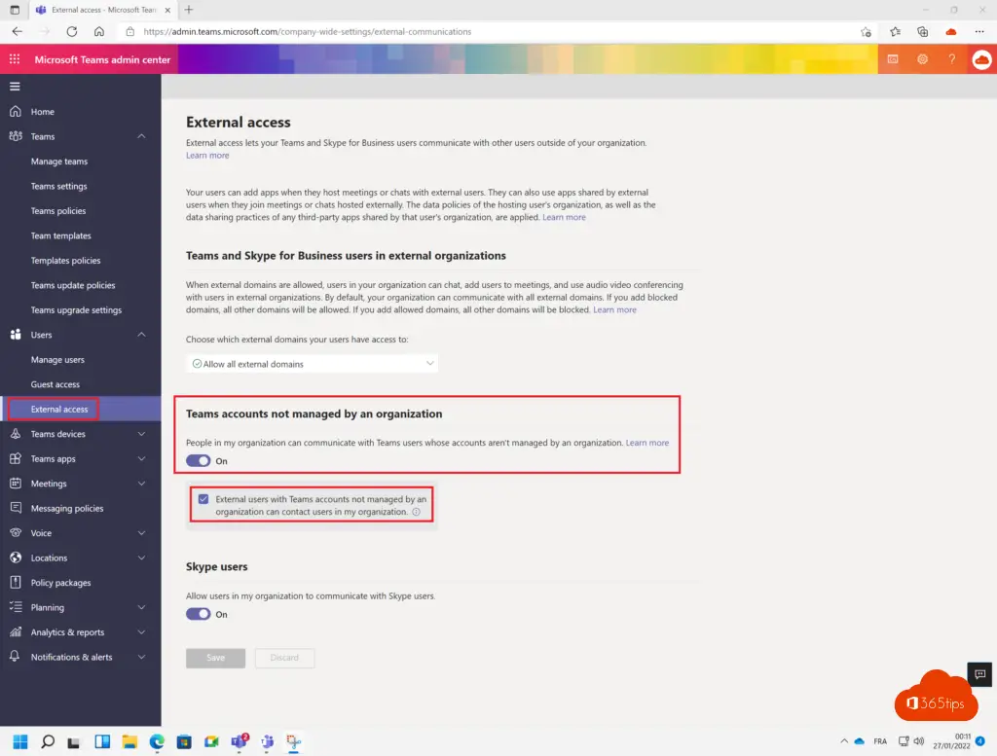Turn off the Skype users toggle

pyautogui.click(x=199, y=614)
